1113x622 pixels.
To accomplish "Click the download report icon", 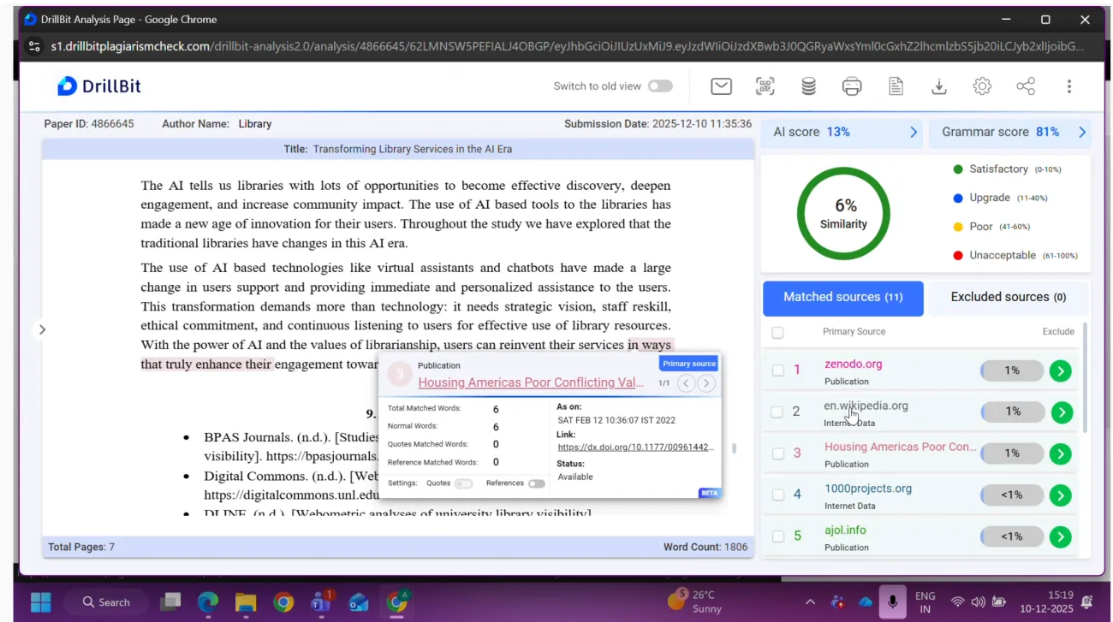I will 938,86.
